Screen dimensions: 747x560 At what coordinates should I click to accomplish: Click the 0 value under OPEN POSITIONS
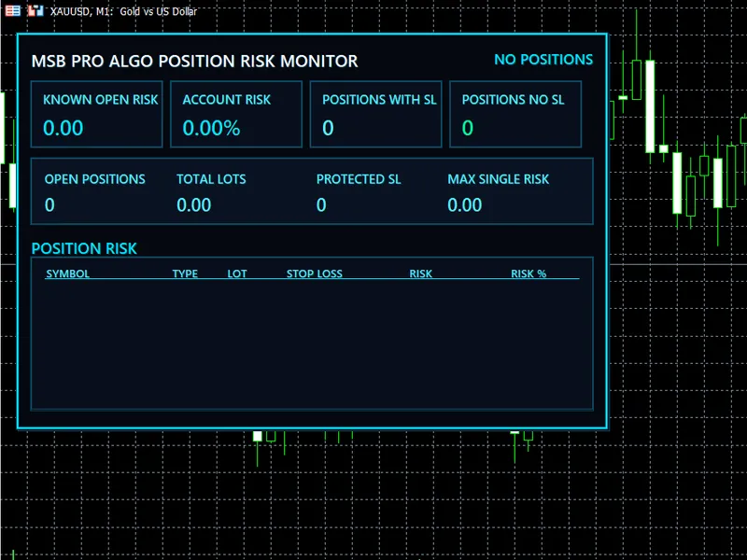[x=49, y=205]
